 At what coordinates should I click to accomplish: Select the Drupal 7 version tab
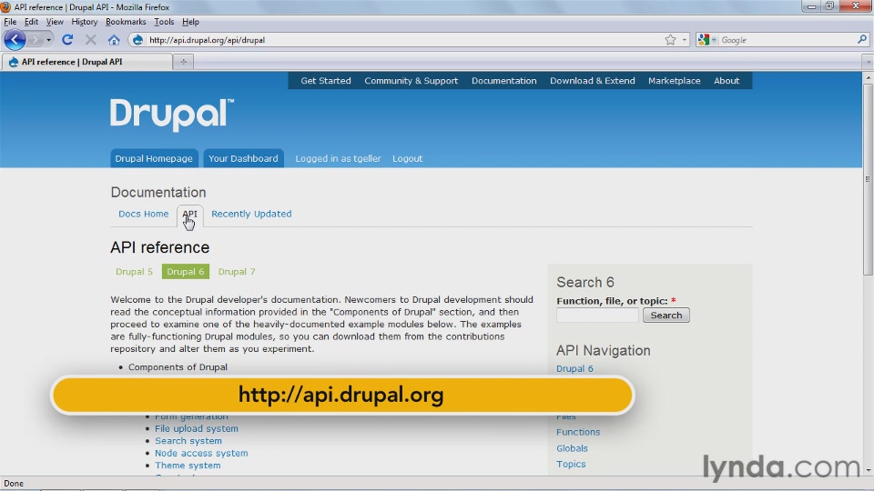pyautogui.click(x=237, y=272)
